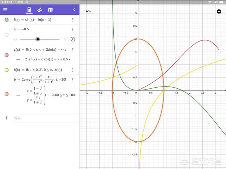Click the slider minimum value -5

click(x=15, y=39)
